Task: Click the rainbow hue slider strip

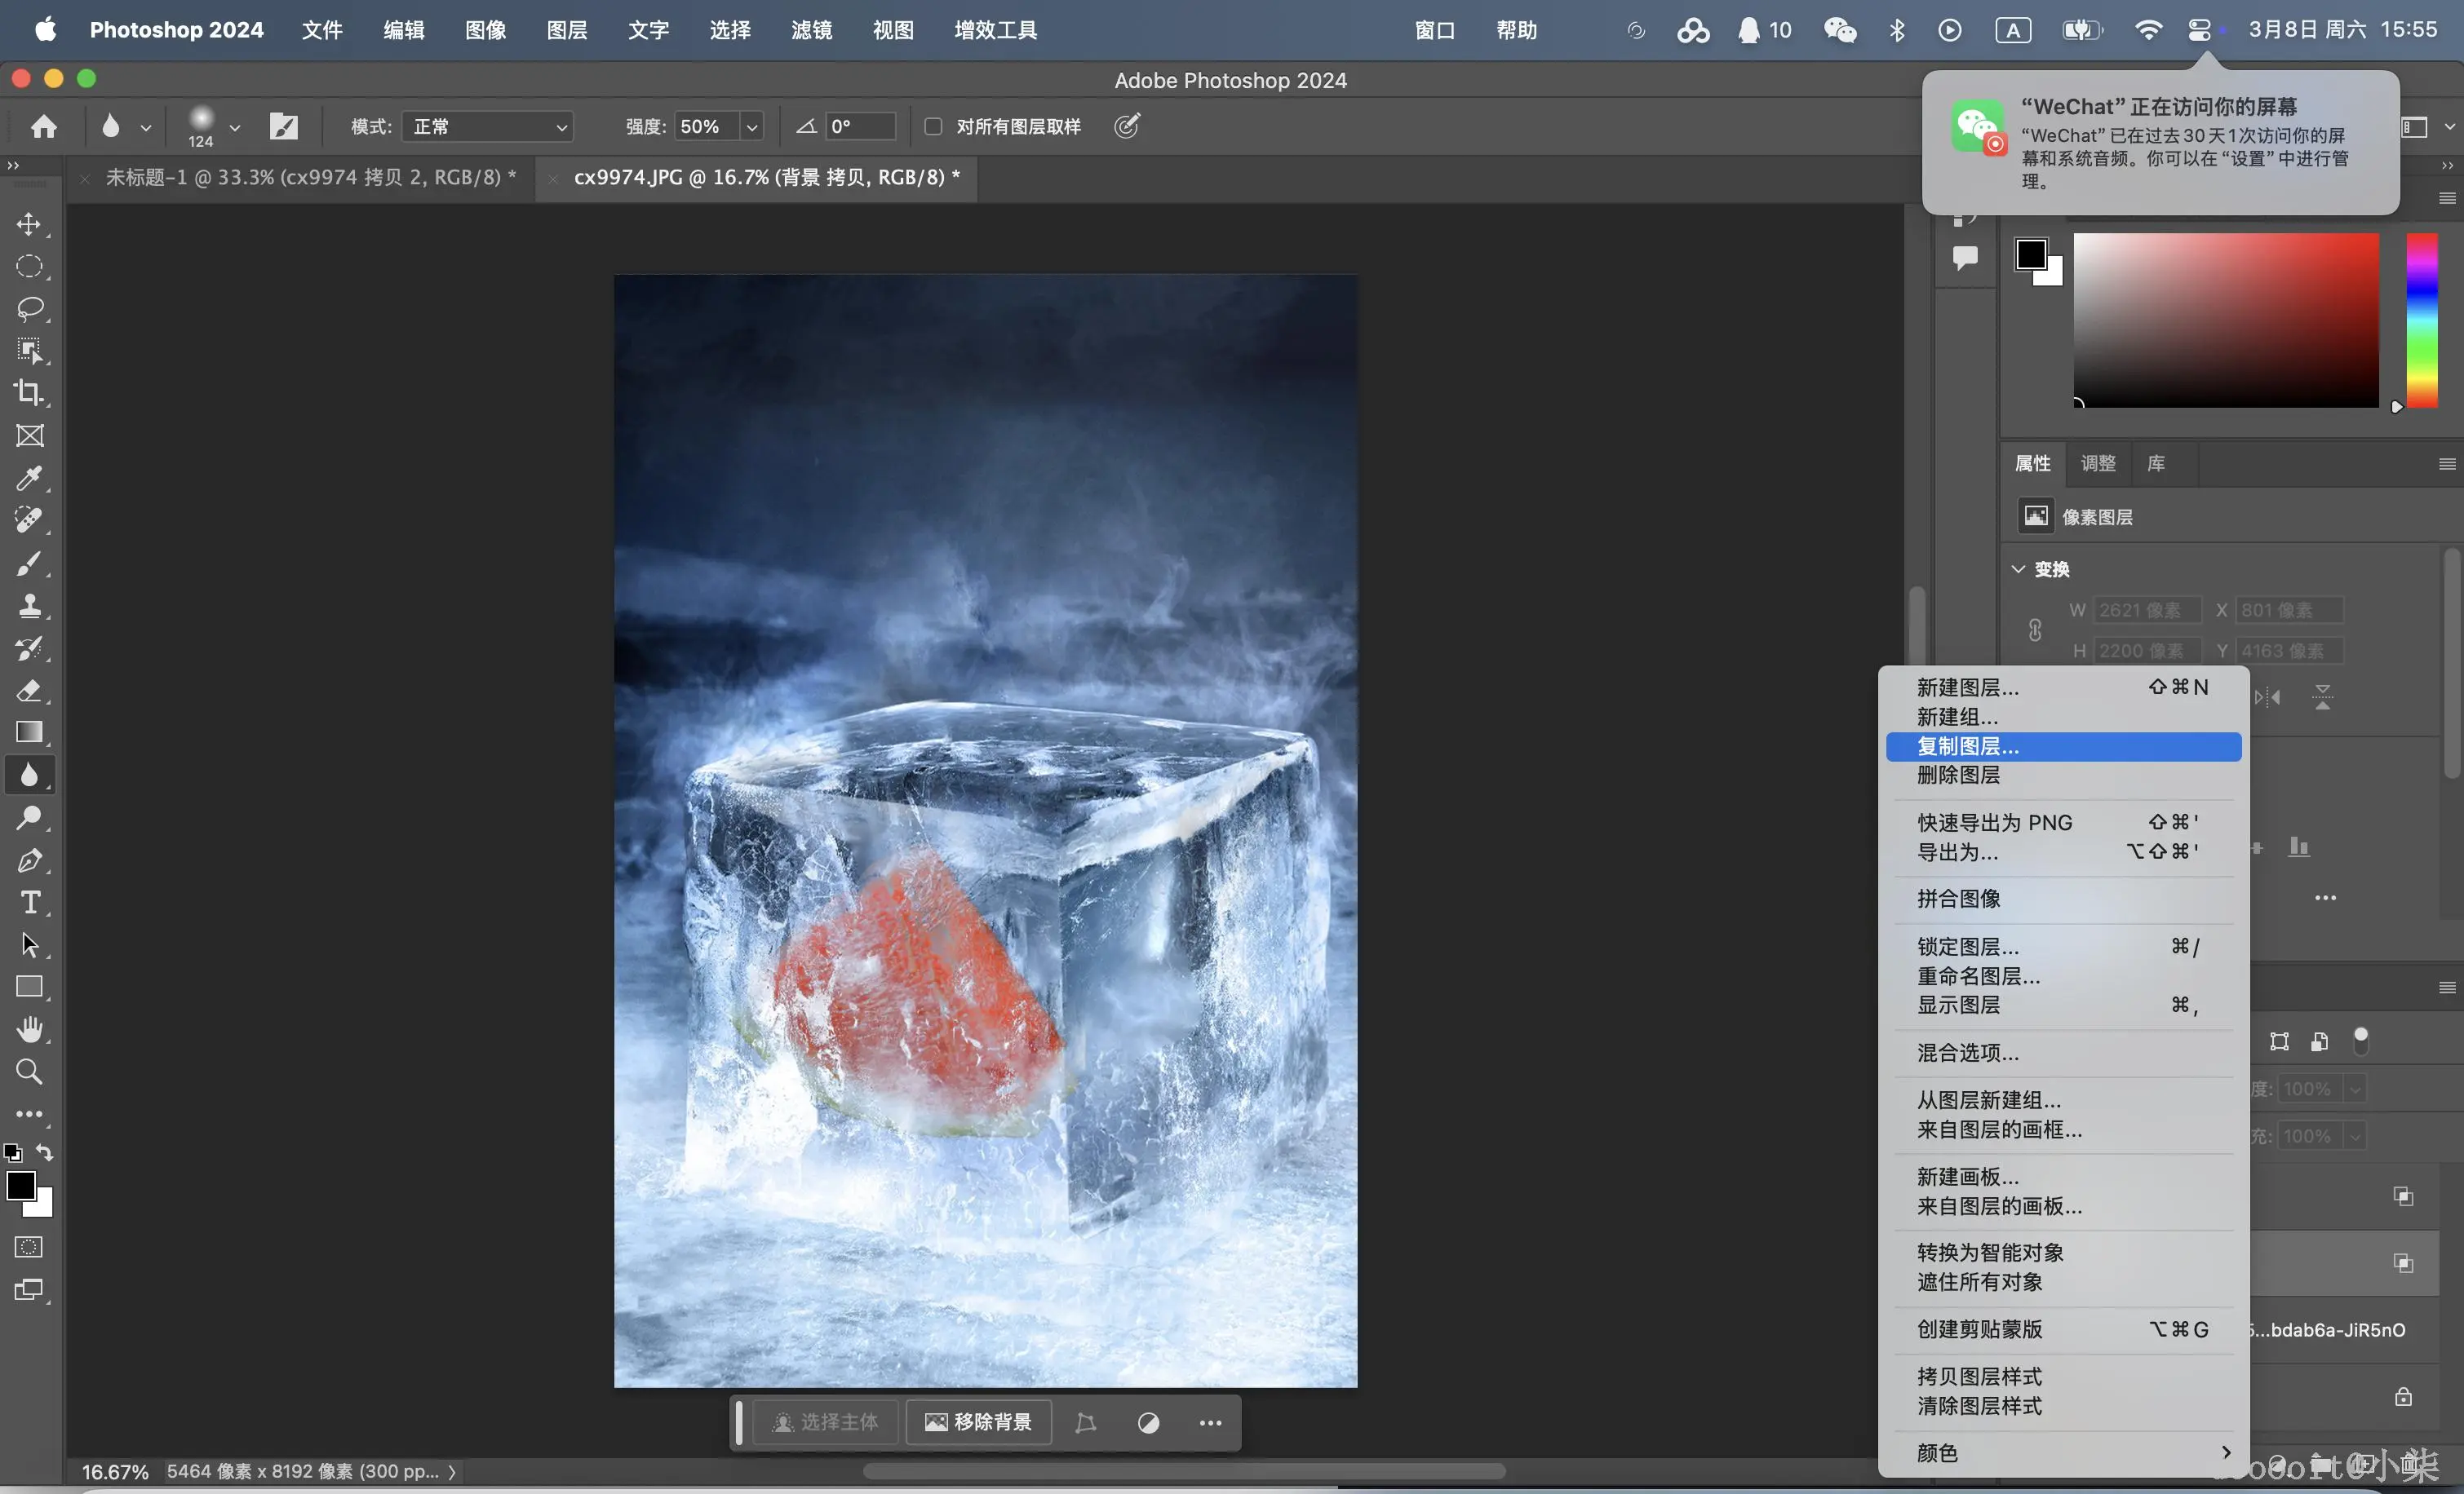Action: point(2421,320)
